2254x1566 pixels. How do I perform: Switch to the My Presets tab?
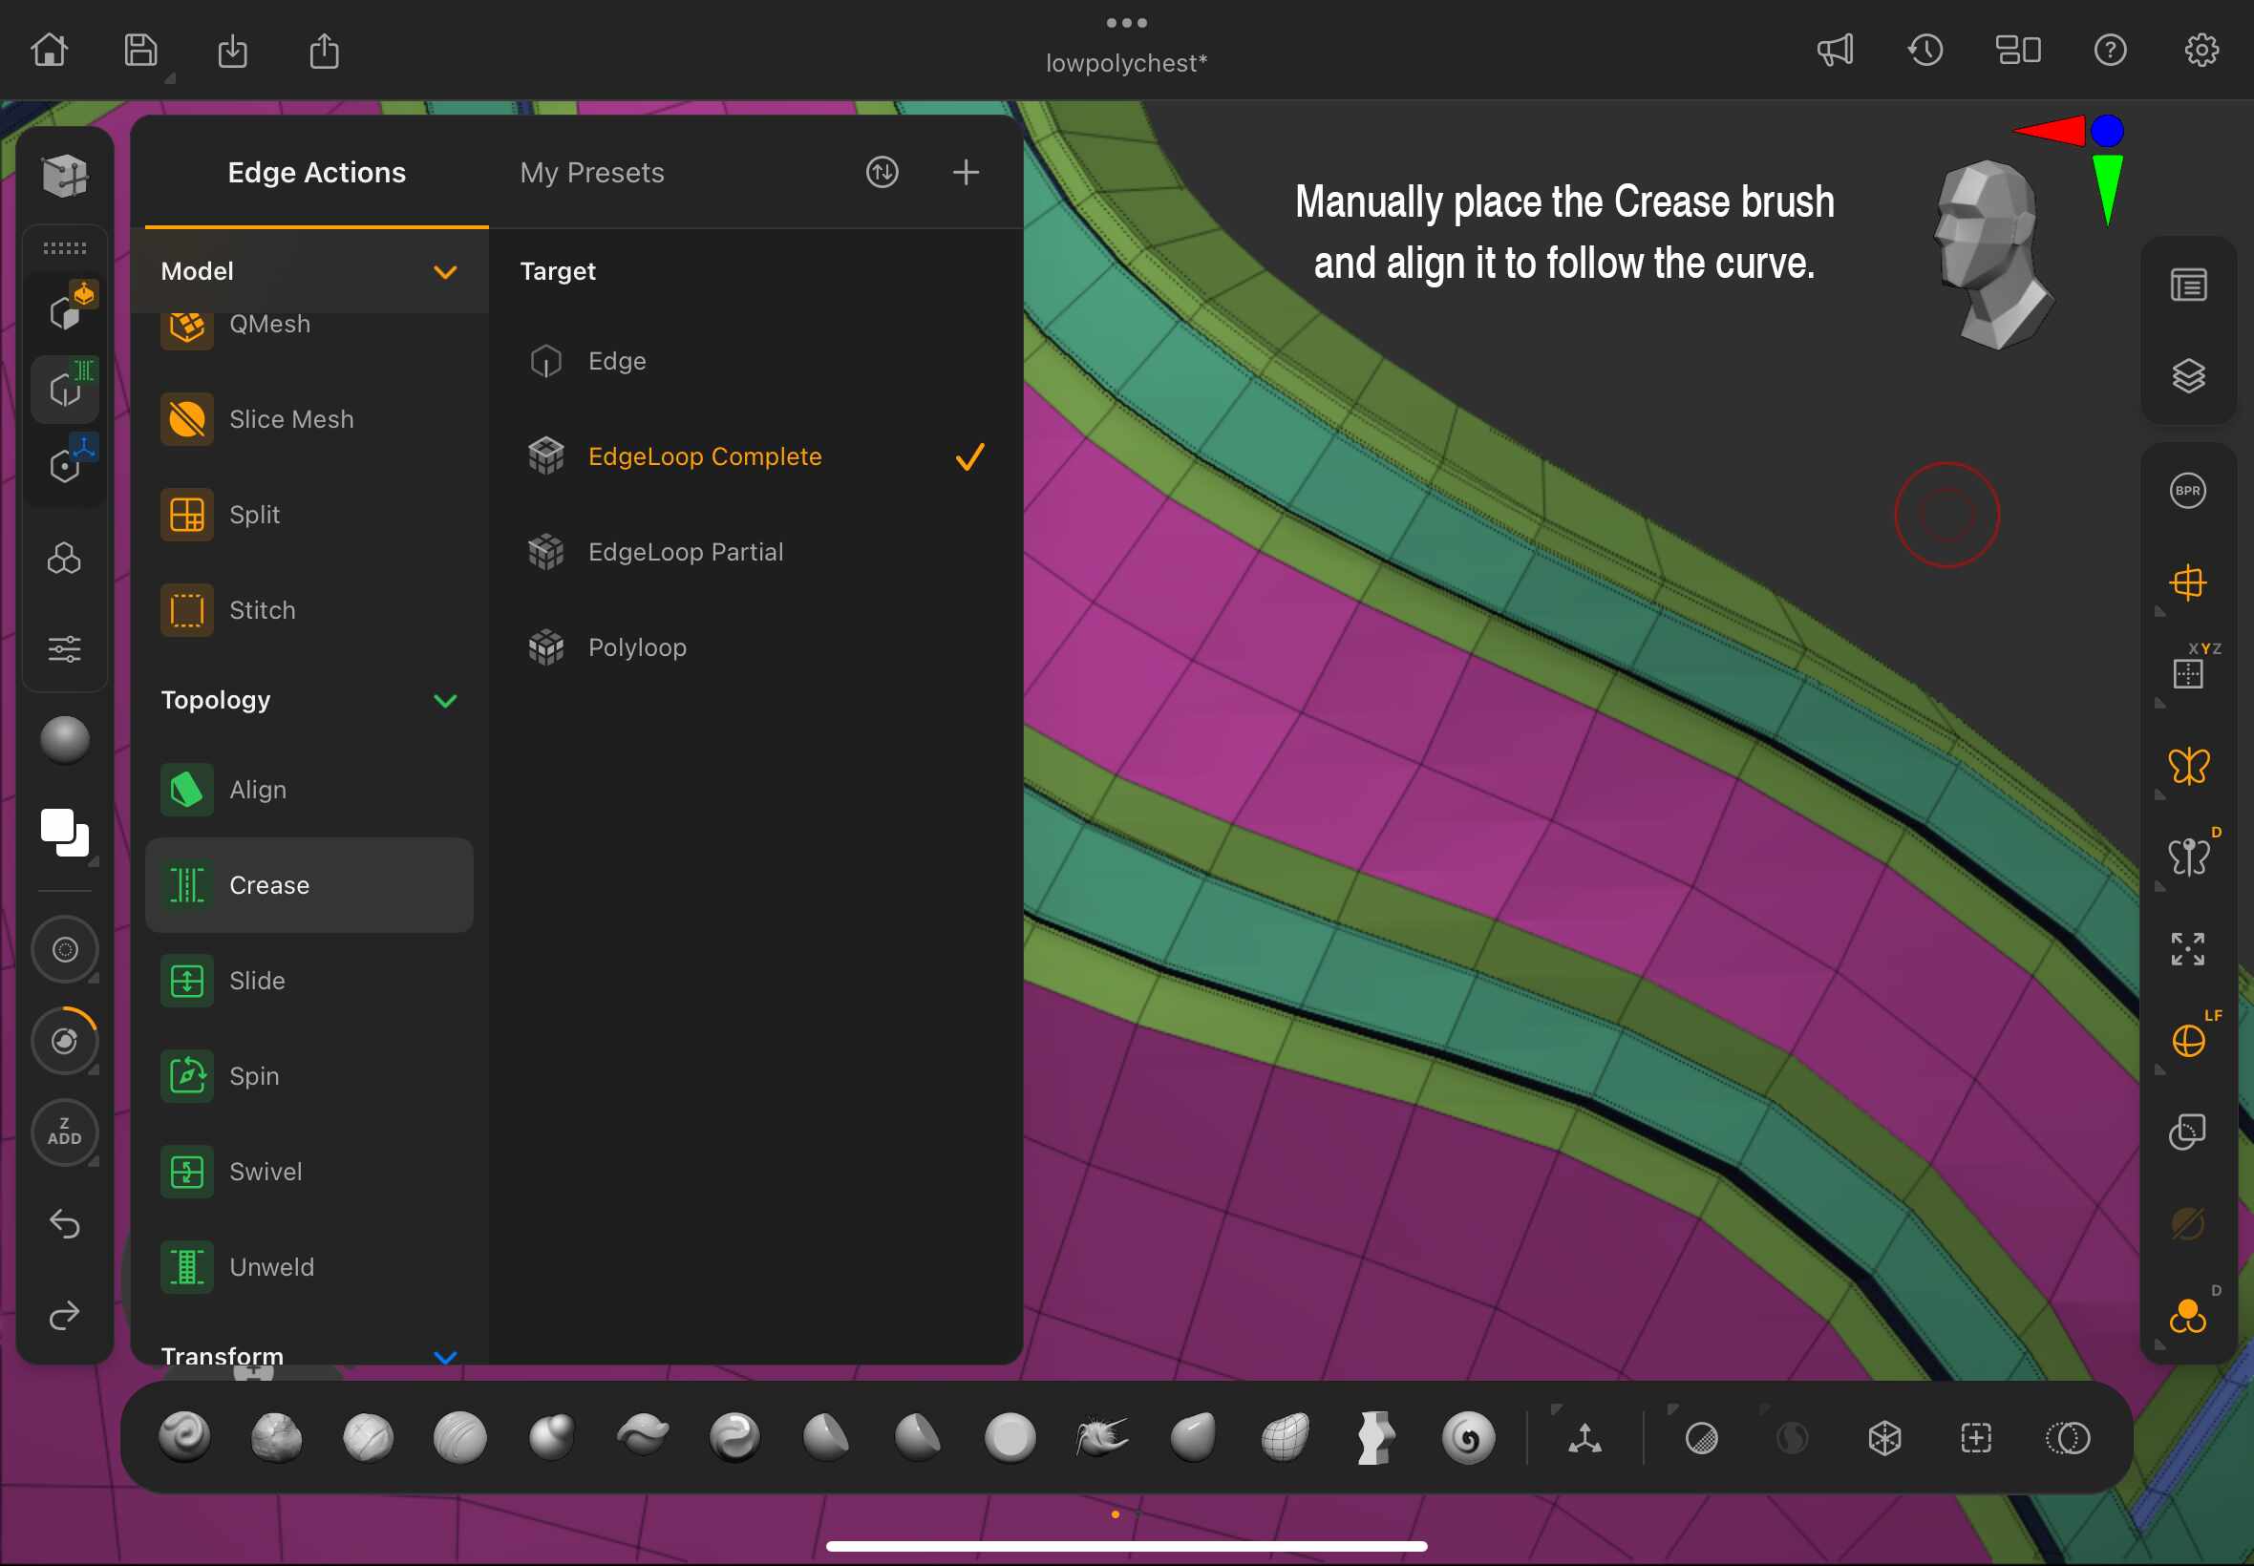click(x=592, y=173)
